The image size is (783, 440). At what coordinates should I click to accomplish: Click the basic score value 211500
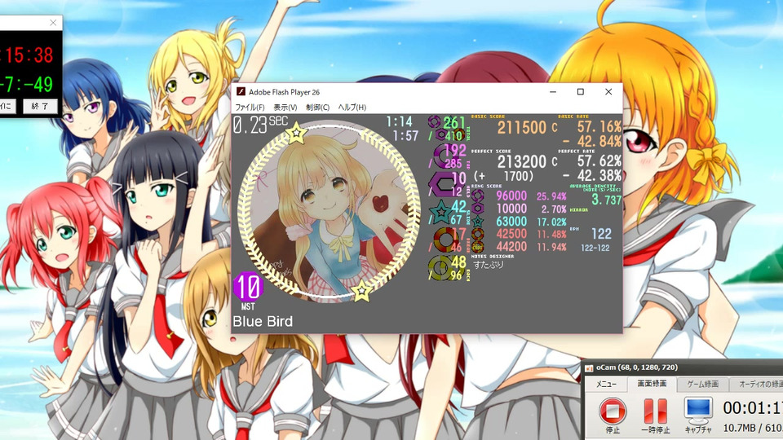coord(521,128)
